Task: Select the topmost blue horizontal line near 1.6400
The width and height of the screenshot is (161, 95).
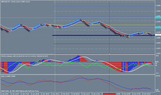Action: click(104, 6)
